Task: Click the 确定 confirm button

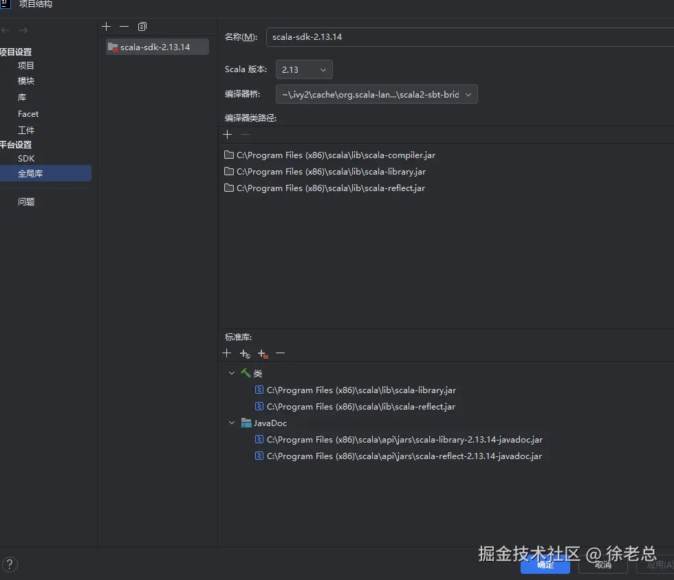Action: (545, 564)
